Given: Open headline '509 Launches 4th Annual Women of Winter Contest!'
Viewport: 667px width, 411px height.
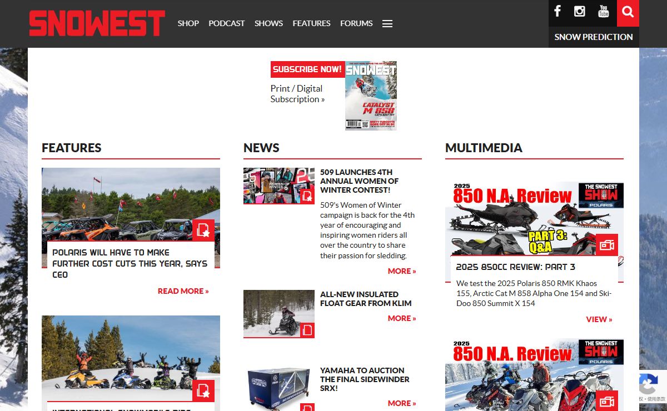Looking at the screenshot, I should 359,181.
